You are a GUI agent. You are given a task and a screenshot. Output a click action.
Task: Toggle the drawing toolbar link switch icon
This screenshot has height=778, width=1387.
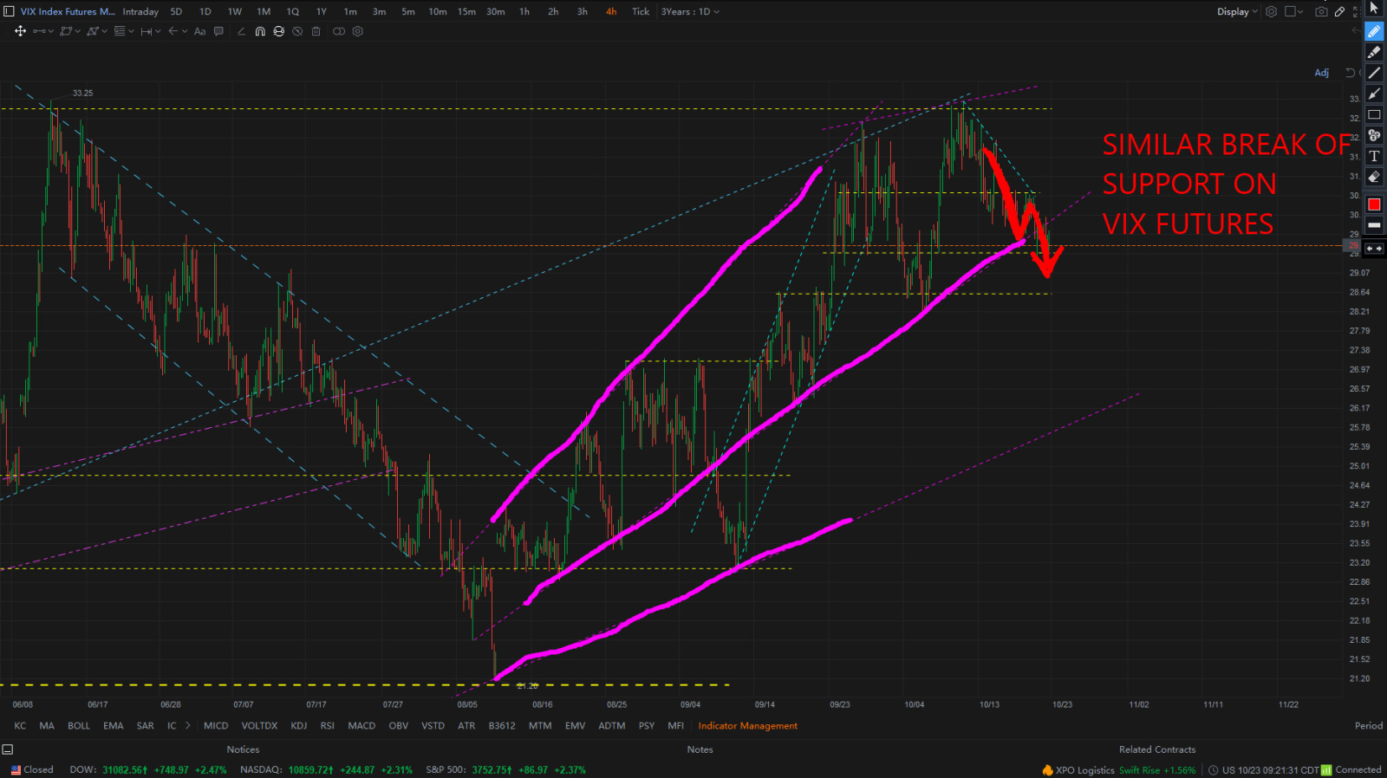point(339,31)
